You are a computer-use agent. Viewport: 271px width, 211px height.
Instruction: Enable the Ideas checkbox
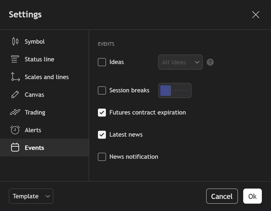click(x=102, y=62)
